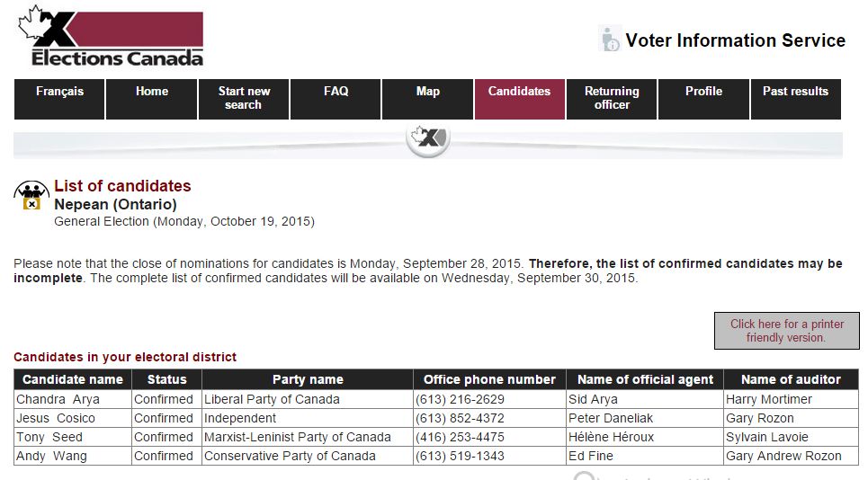This screenshot has height=480, width=868.
Task: Open the FAQ page
Action: pos(336,99)
